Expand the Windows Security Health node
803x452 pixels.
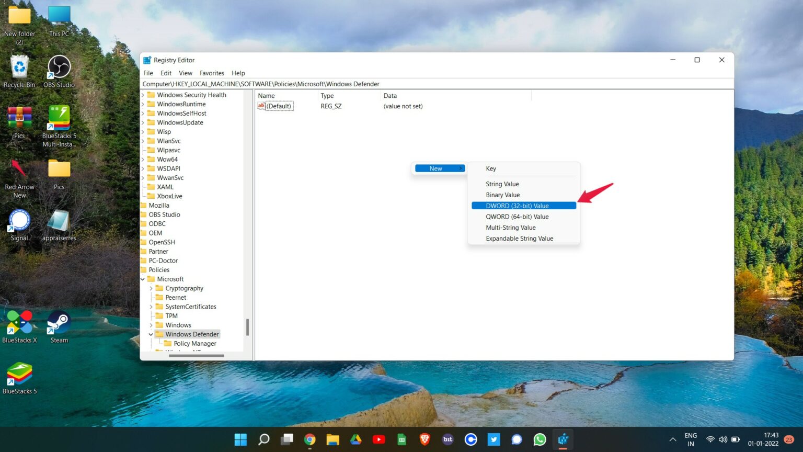pyautogui.click(x=143, y=95)
